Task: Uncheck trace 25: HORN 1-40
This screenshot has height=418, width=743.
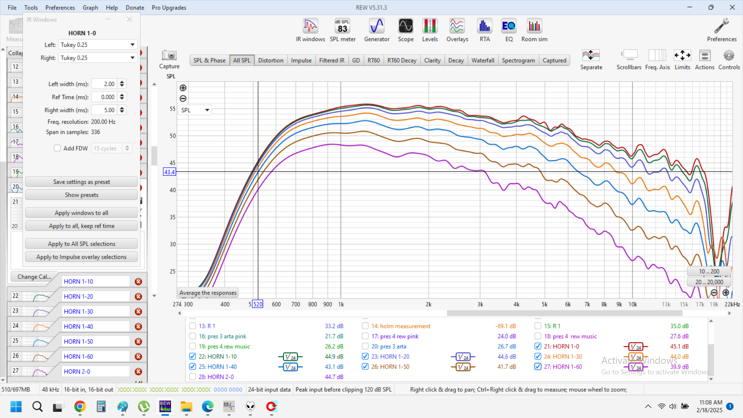Action: (x=192, y=367)
